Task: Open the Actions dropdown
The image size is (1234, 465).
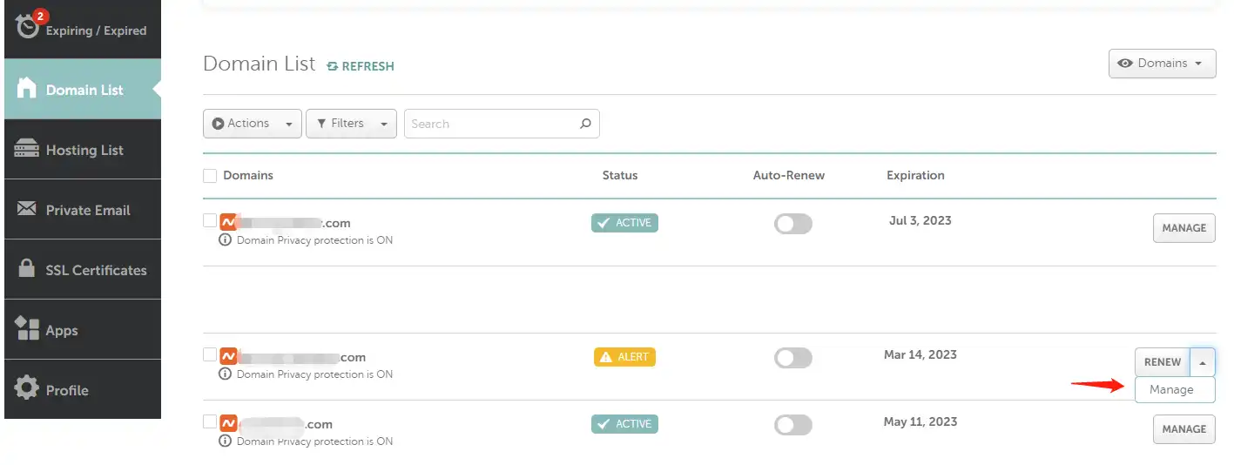Action: point(253,124)
